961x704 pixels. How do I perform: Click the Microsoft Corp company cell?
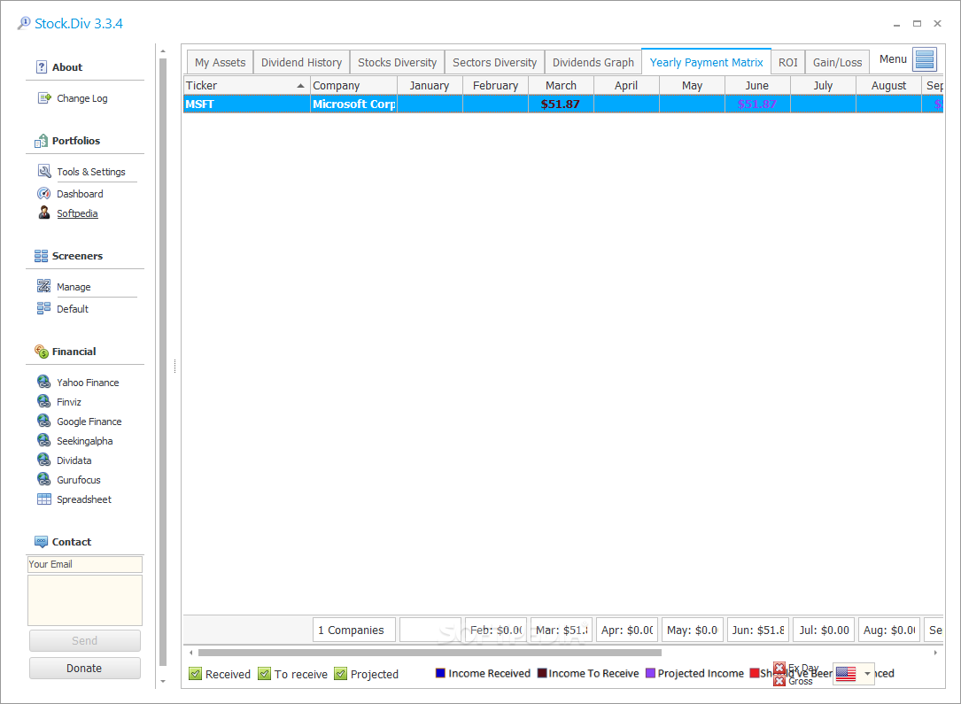click(x=353, y=104)
